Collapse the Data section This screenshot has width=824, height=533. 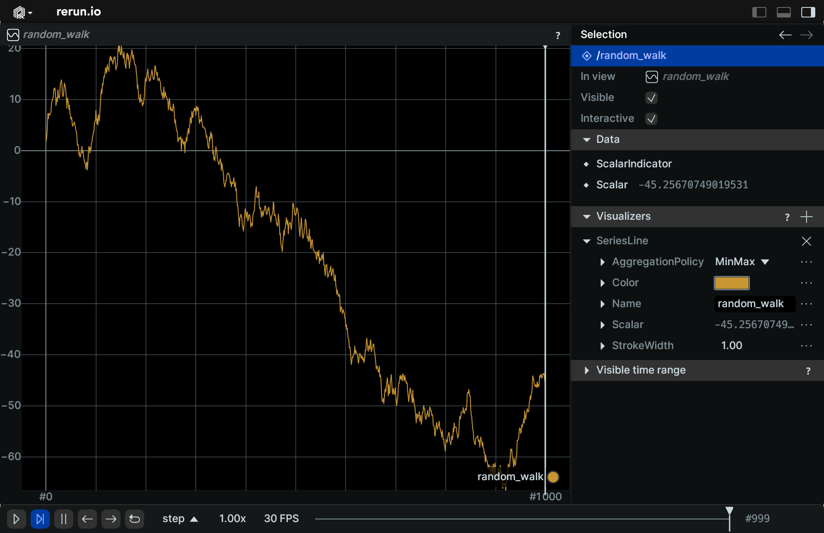coord(587,140)
